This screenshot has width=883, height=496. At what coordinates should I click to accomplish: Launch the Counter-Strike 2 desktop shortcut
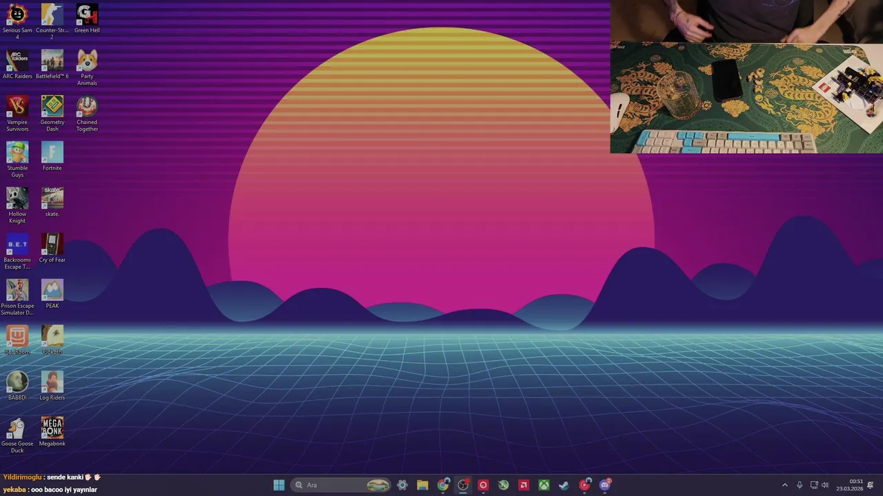(52, 21)
